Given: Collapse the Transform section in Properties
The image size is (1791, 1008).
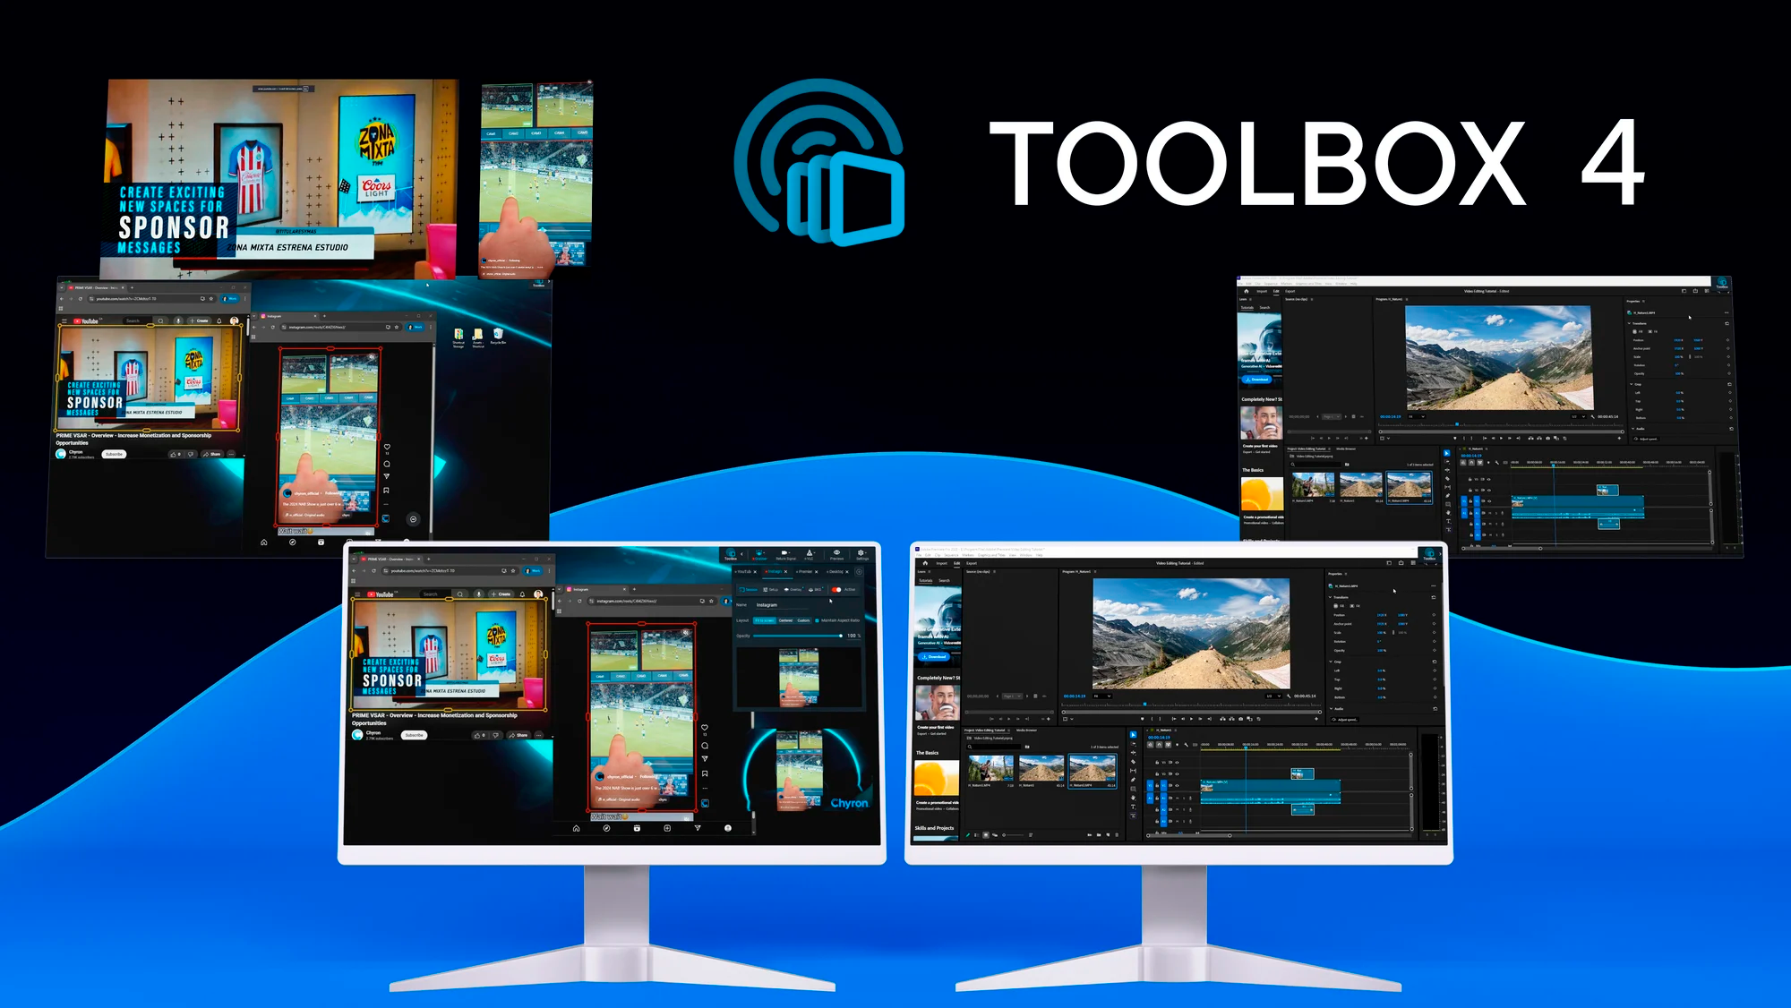Looking at the screenshot, I should 1331,597.
